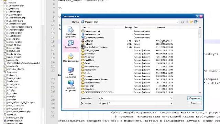Open footer.php in editor file panel
Screen dimensions: 220x124
click(12, 75)
